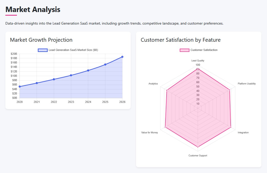Click the Market Growth Projection card title
This screenshot has width=267, height=173.
click(41, 40)
